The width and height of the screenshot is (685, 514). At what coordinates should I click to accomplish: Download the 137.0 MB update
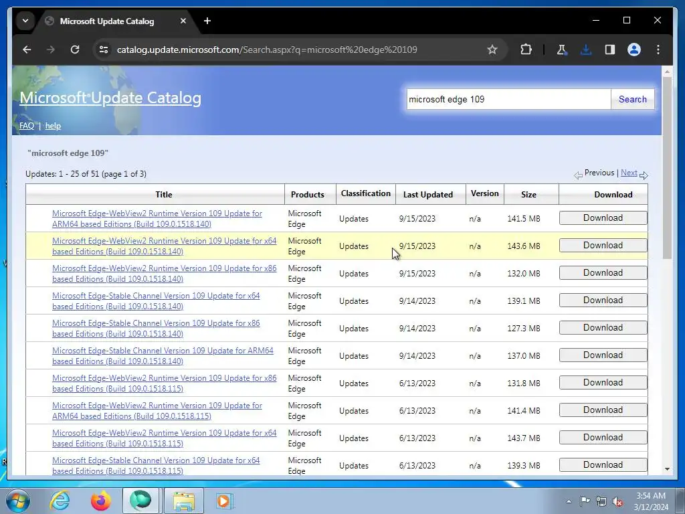pos(603,355)
